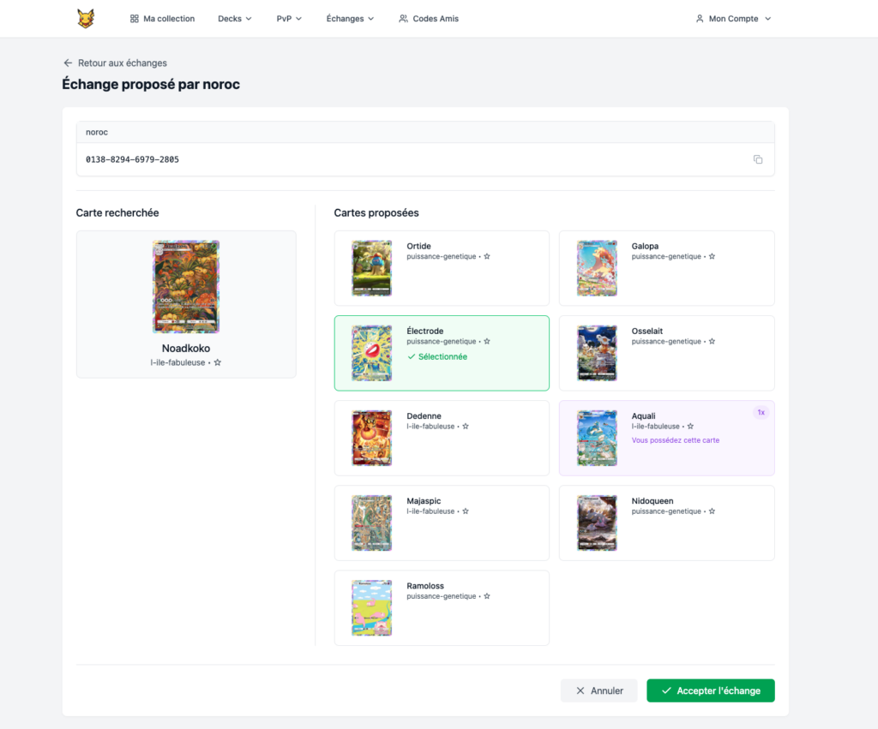Click the friend code 0138-8294-6979-2805

132,159
